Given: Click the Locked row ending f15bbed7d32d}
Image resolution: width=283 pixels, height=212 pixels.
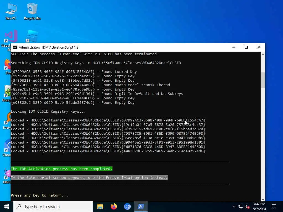Looking at the screenshot, I should [x=108, y=129].
